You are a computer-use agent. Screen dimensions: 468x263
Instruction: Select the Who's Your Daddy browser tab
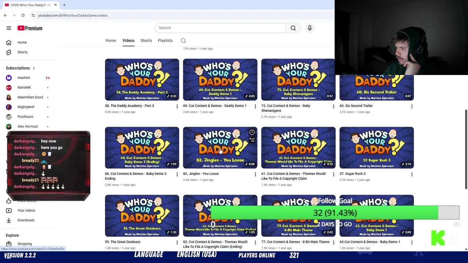click(30, 5)
